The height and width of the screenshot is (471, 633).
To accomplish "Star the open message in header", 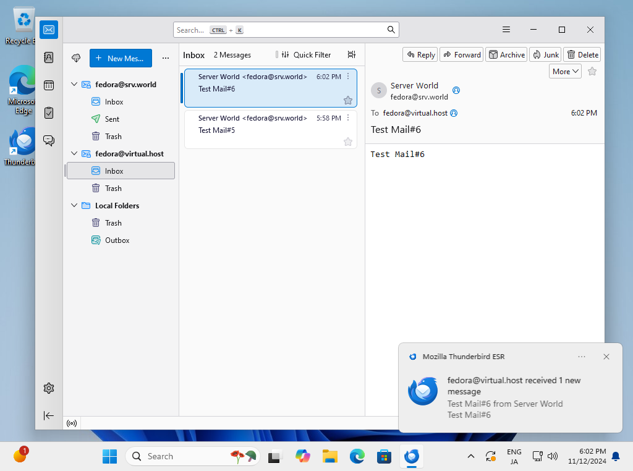I will coord(592,72).
